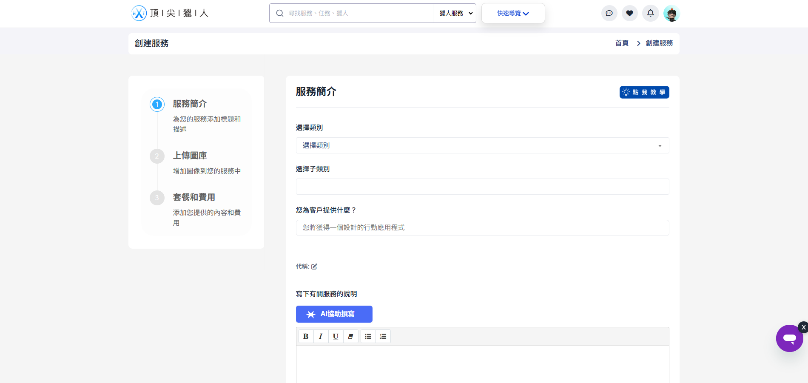Open the notifications bell

click(650, 13)
